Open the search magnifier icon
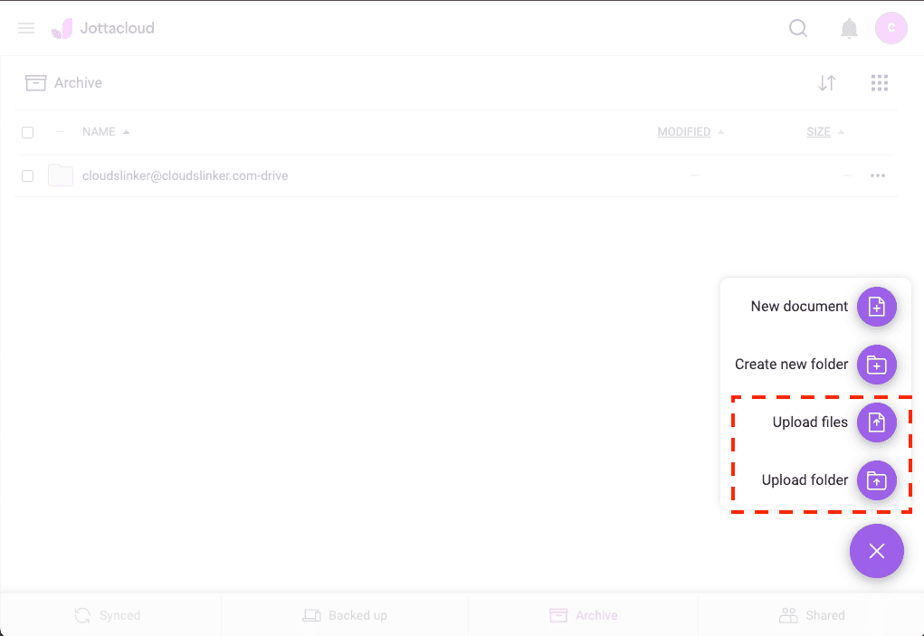Viewport: 924px width, 636px height. (x=798, y=28)
